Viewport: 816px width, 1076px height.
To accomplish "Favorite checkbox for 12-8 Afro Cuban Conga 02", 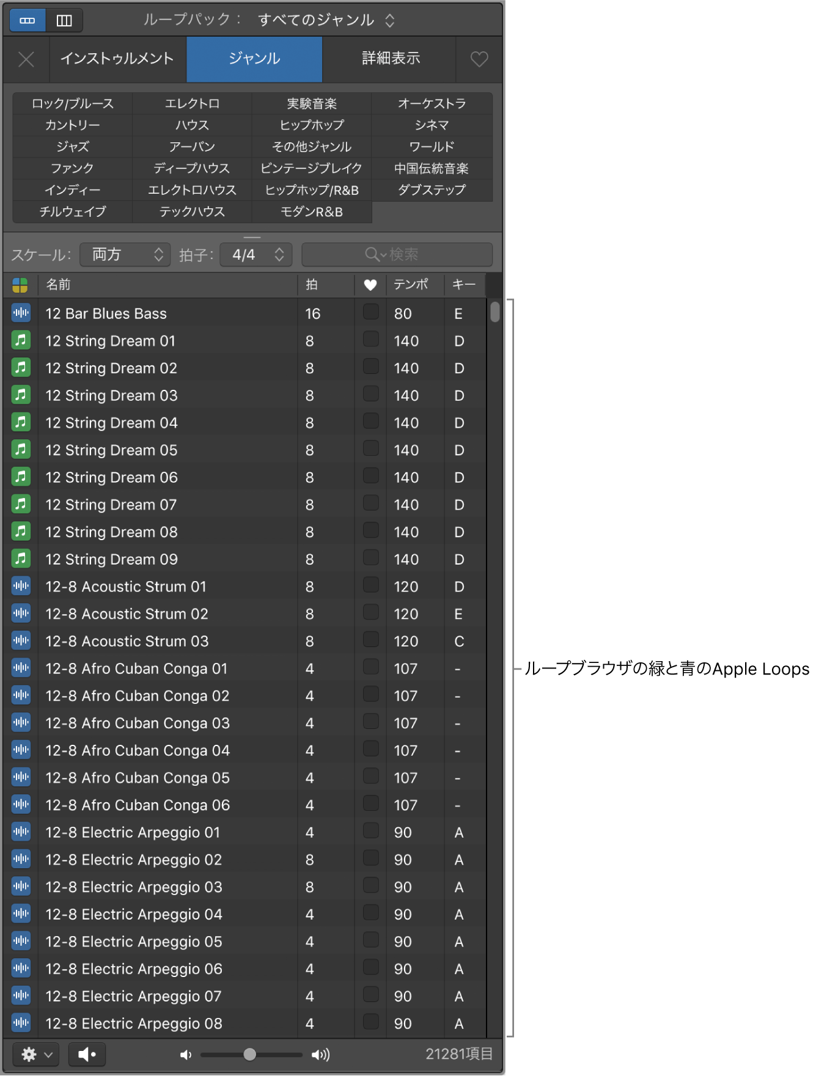I will (x=370, y=694).
